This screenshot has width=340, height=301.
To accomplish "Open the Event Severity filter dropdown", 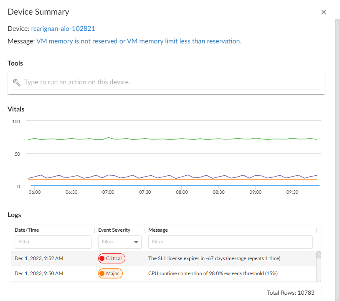I will pos(119,242).
